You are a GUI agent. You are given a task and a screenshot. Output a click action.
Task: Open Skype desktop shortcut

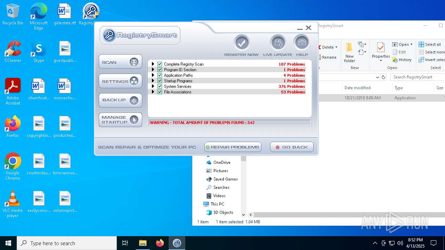point(39,52)
